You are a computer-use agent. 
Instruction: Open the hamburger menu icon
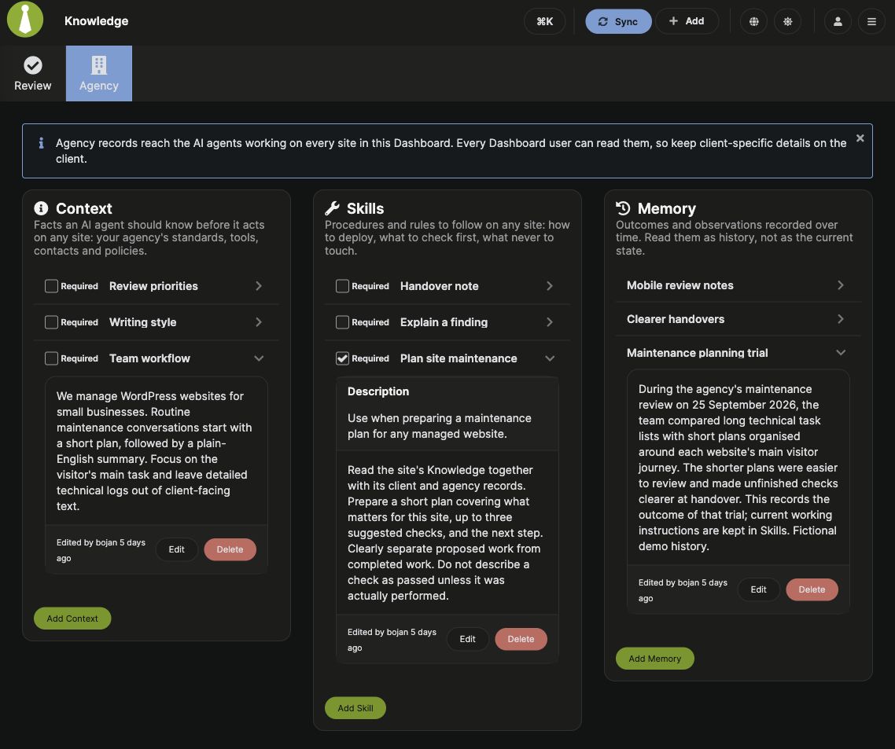[871, 21]
